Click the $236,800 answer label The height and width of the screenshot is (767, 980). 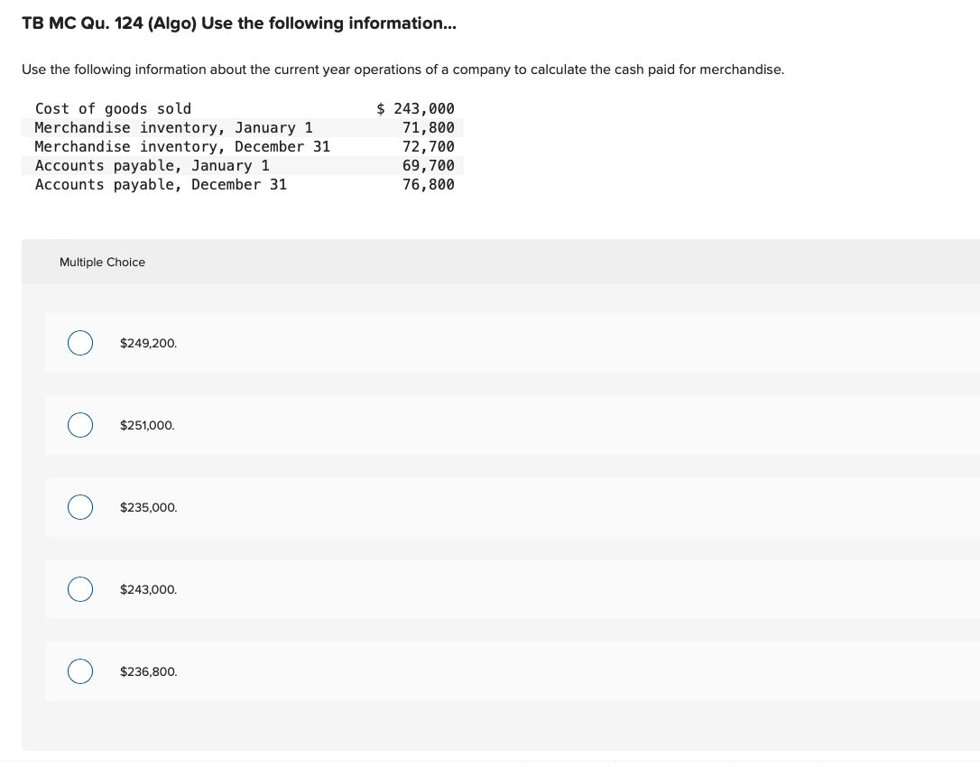[148, 671]
